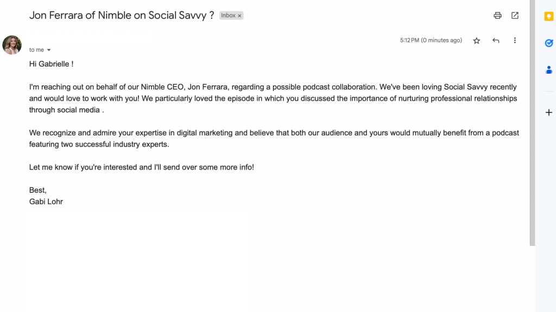
Task: Expand recipient details next to "to me"
Action: pos(49,50)
